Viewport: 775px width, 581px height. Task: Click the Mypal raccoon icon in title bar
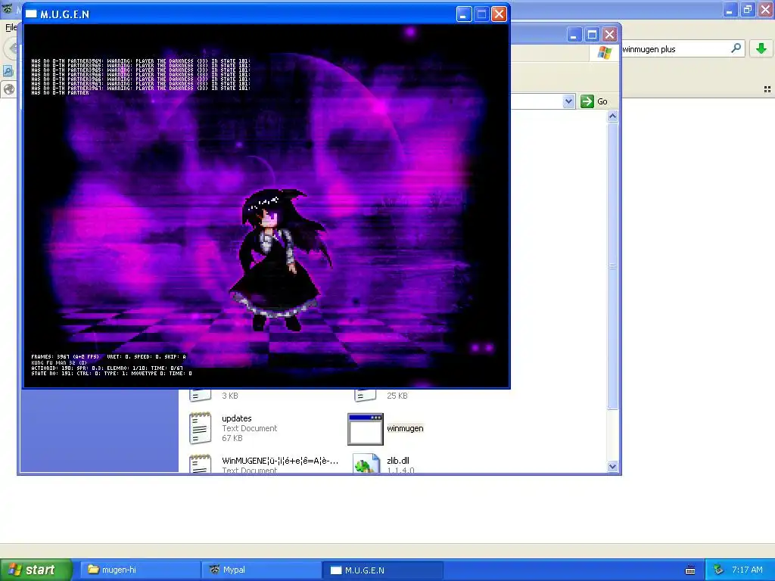(x=7, y=8)
